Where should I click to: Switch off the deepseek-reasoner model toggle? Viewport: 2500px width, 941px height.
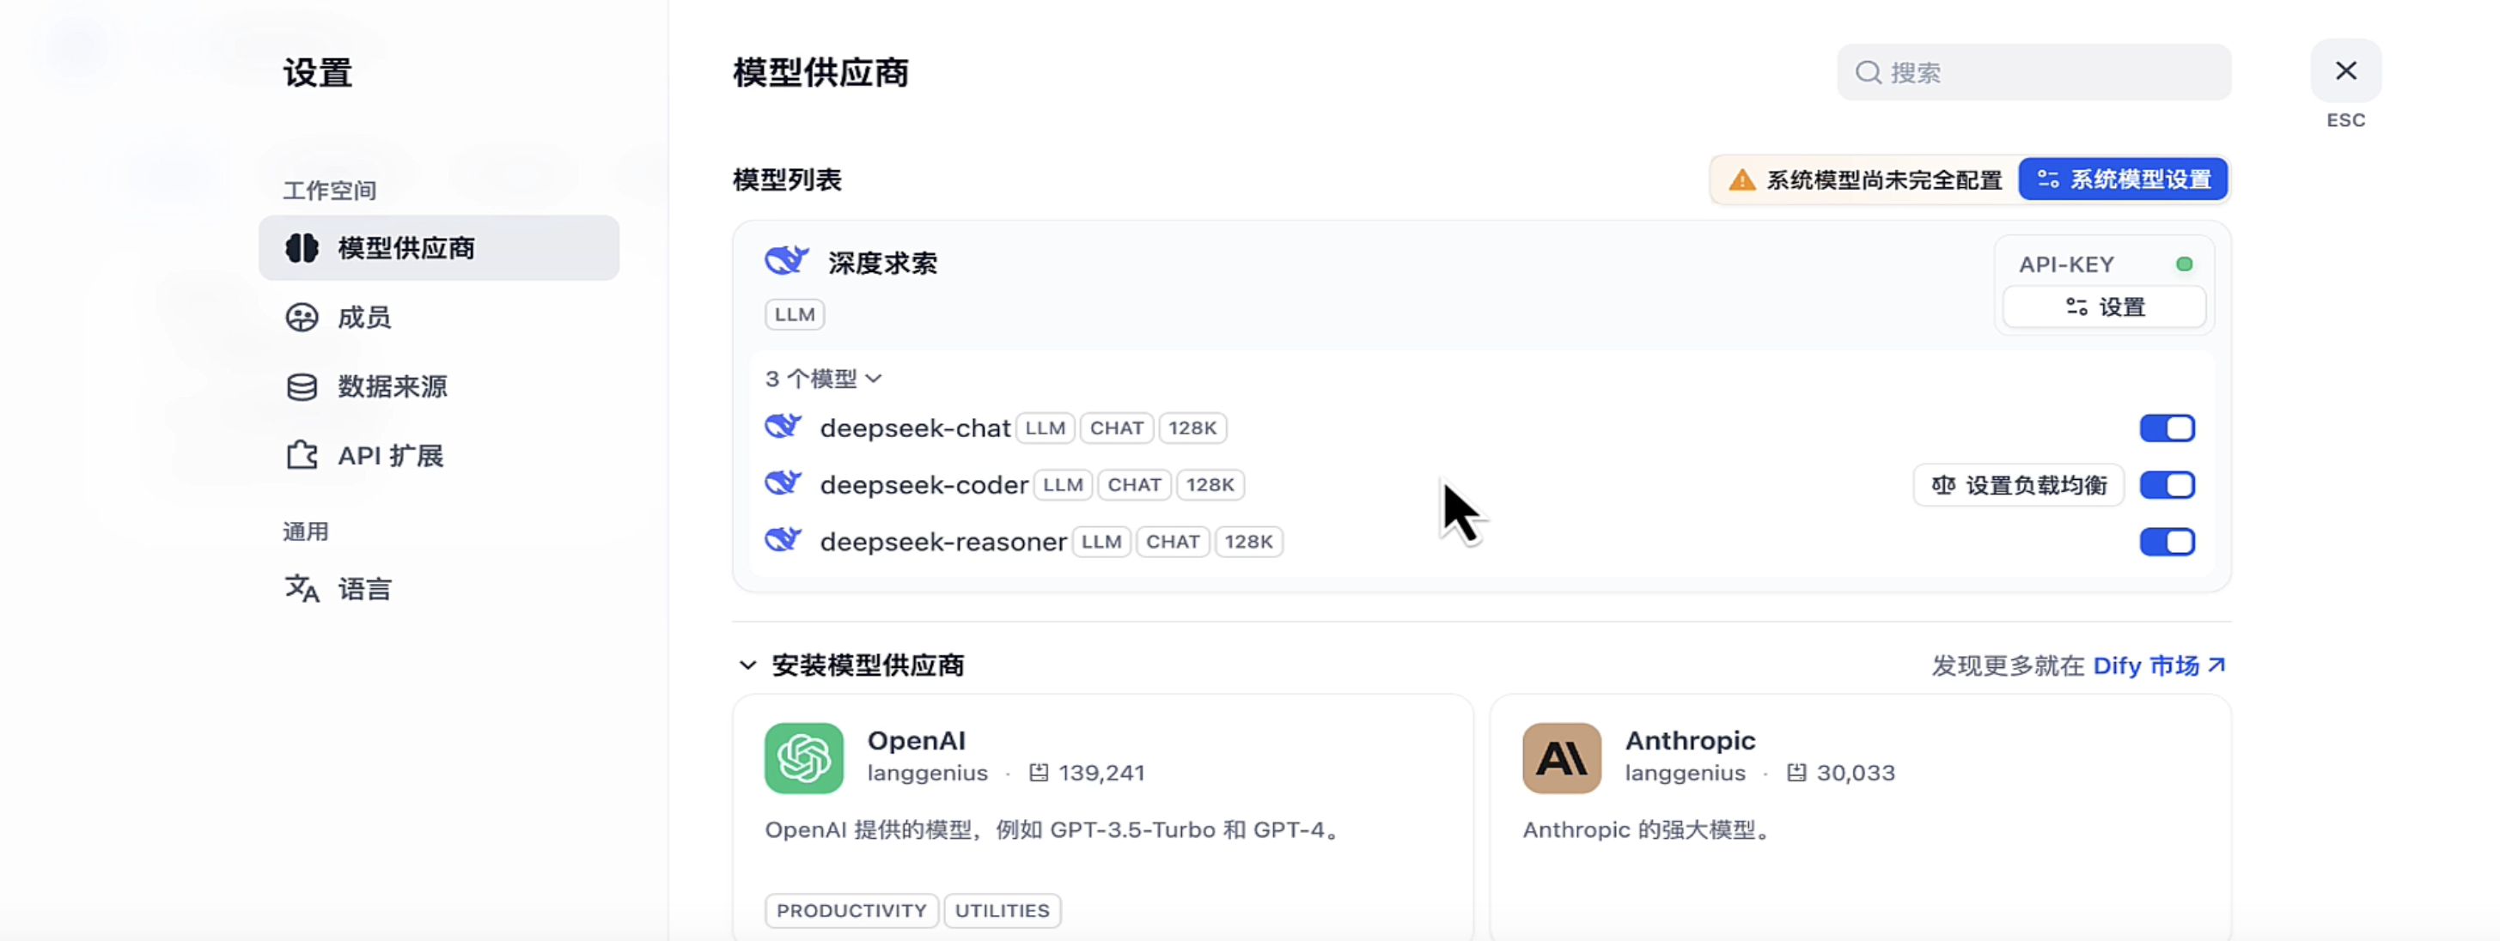point(2166,541)
